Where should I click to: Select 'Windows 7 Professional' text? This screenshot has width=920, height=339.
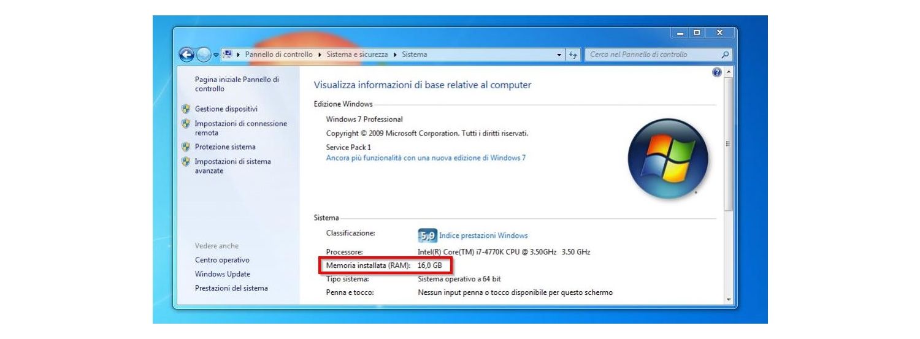coord(364,119)
